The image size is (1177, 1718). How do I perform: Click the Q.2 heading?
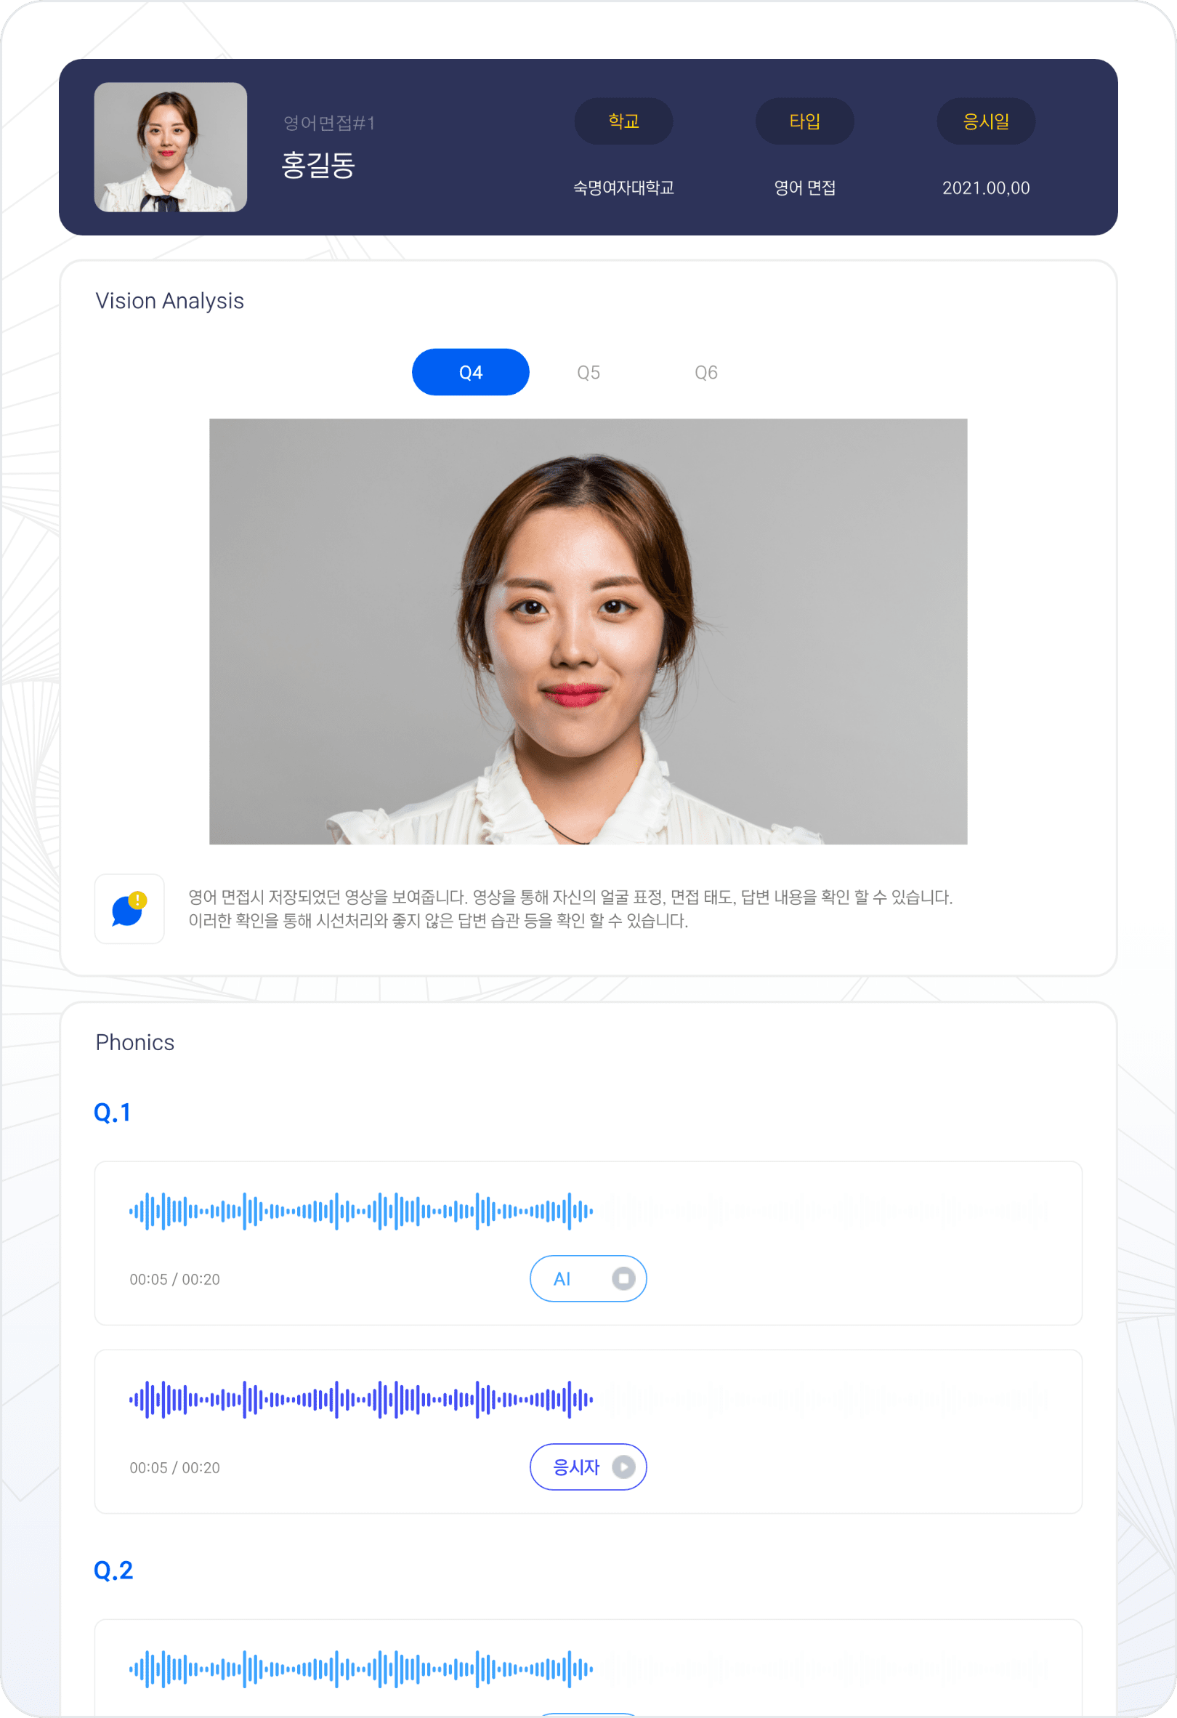(113, 1570)
